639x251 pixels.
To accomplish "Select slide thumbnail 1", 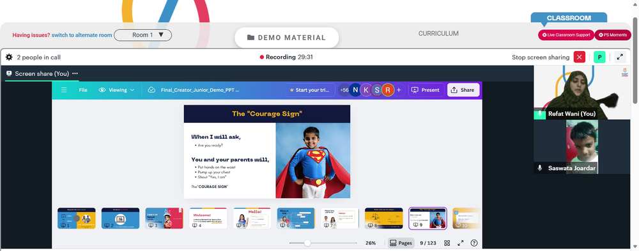I will [x=76, y=219].
